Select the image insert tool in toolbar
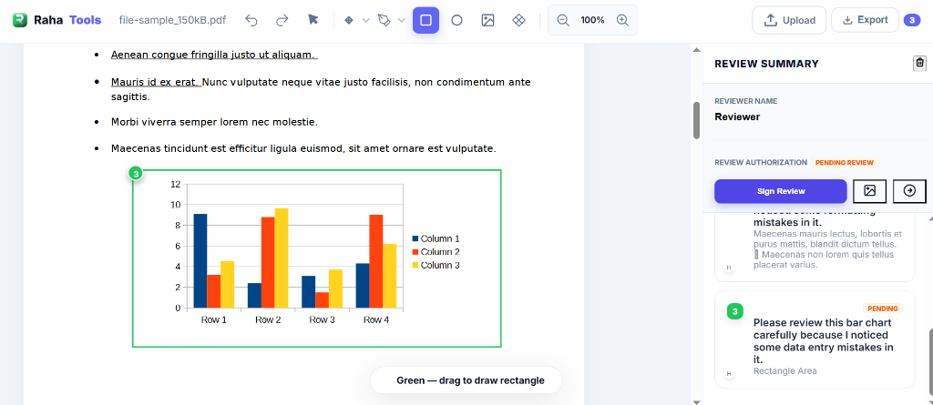 (488, 20)
